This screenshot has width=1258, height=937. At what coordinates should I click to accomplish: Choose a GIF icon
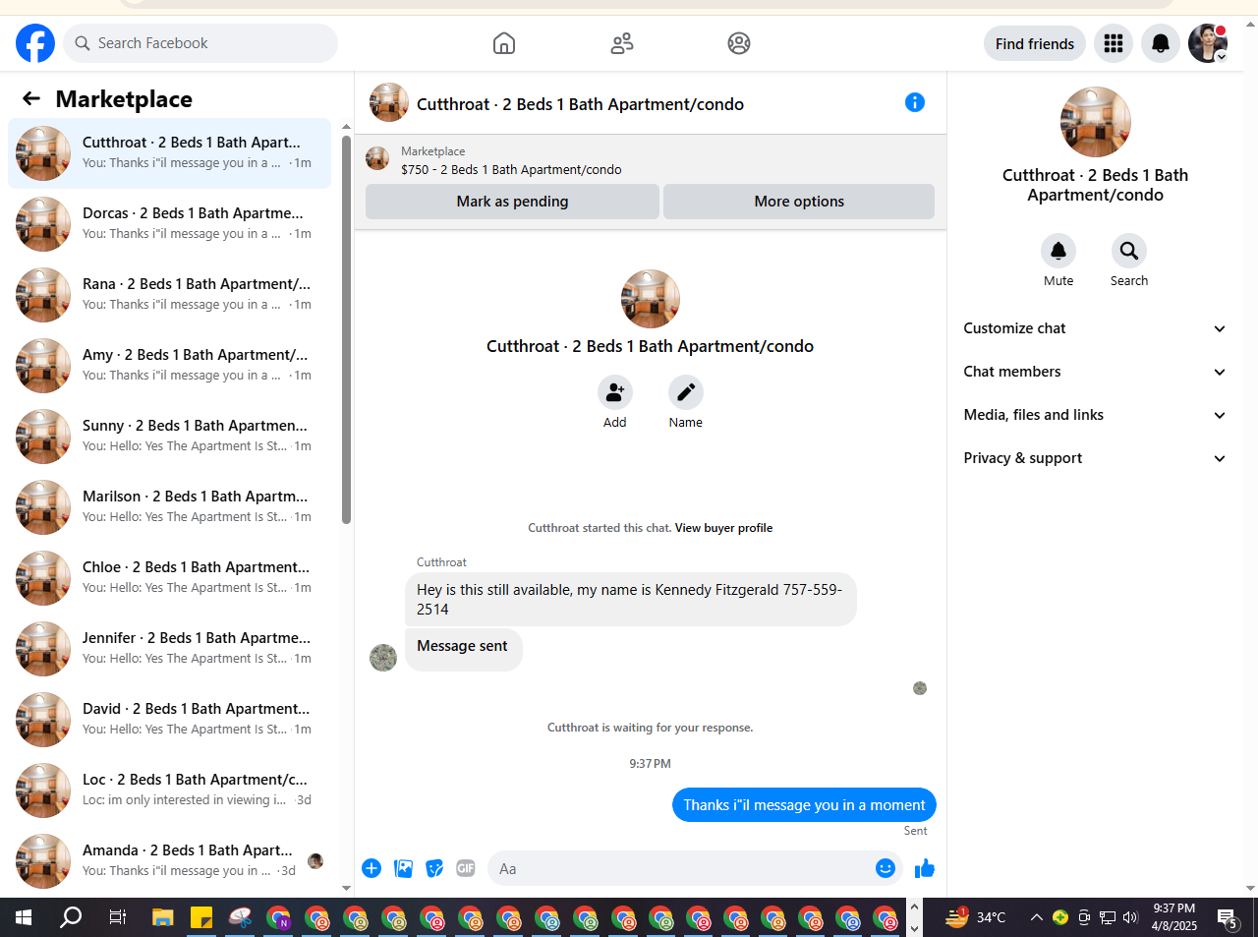click(x=466, y=868)
